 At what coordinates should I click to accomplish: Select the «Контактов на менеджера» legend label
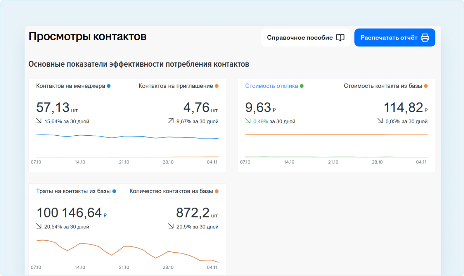[70, 86]
